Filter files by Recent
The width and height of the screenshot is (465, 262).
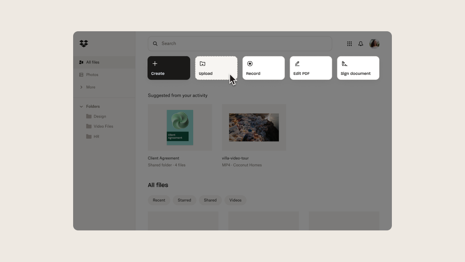[x=159, y=200]
